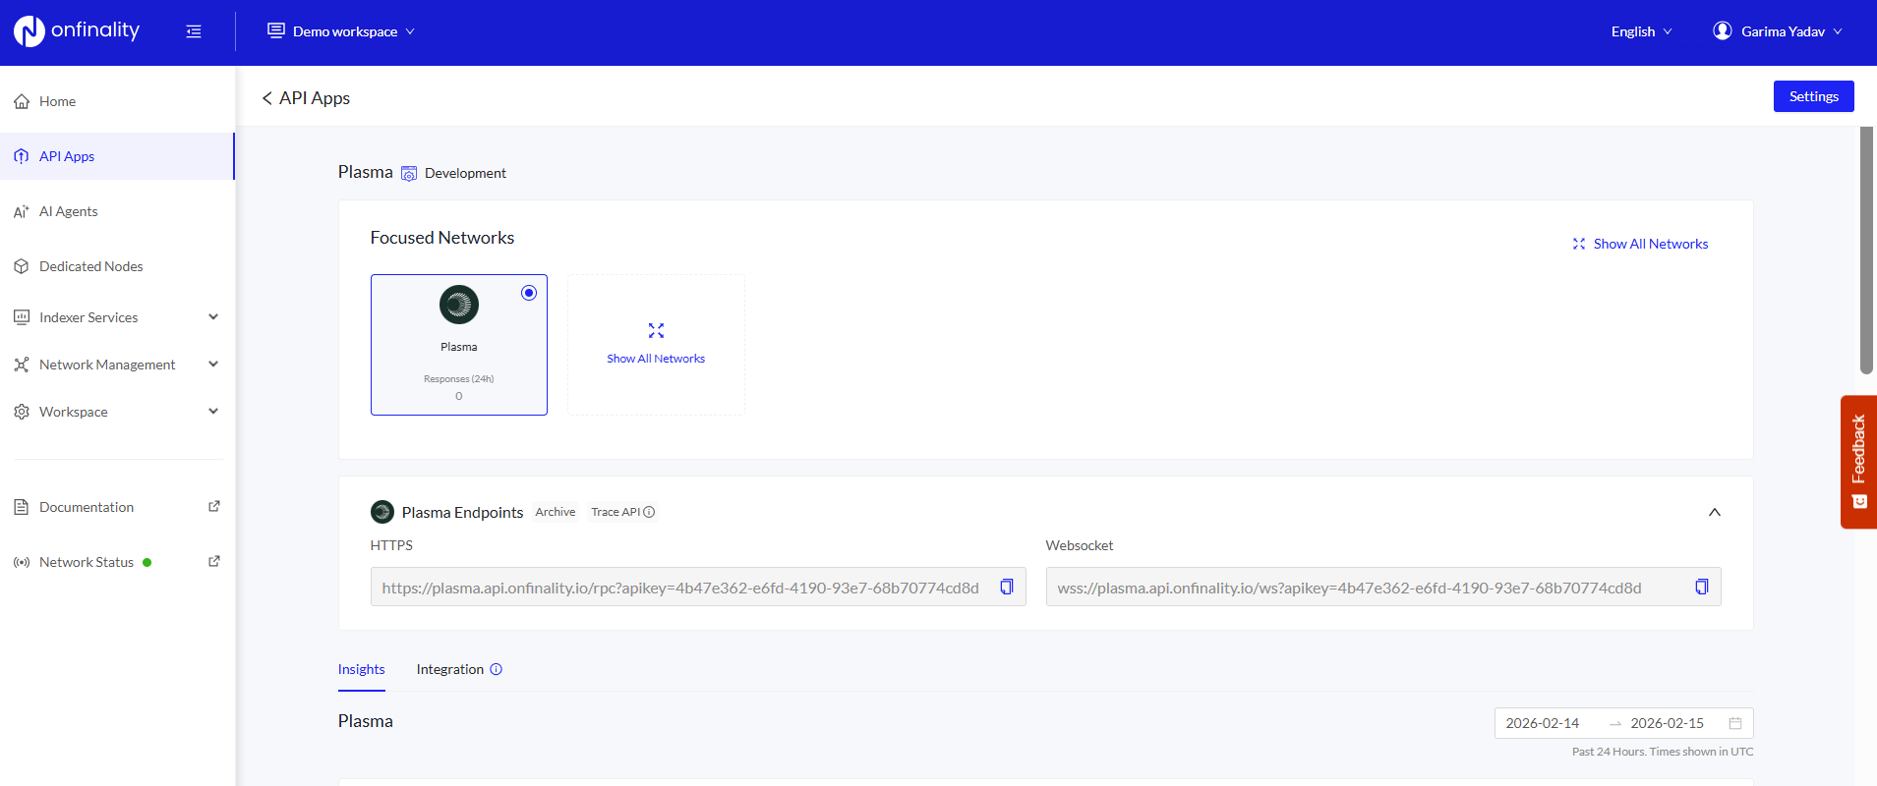The image size is (1877, 786).
Task: Click the OnFinality logo
Action: pos(77,31)
